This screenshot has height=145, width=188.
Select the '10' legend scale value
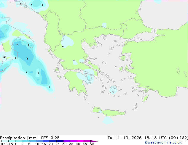pos(37,144)
